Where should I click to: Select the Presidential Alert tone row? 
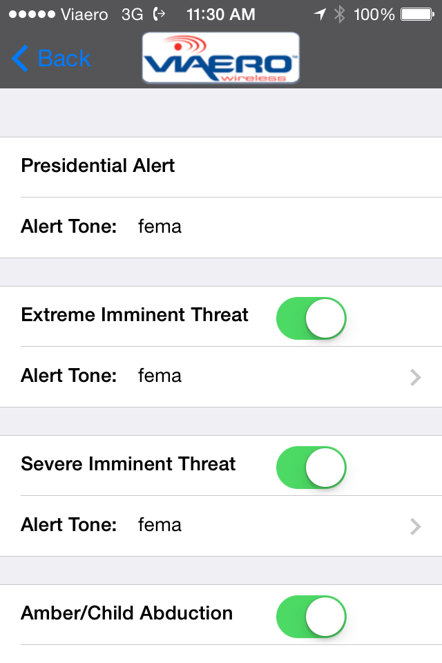click(221, 227)
